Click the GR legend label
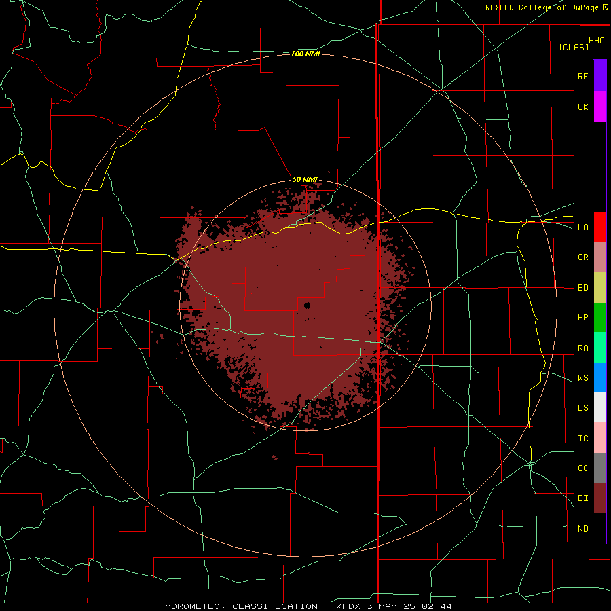The image size is (611, 611). [x=582, y=257]
